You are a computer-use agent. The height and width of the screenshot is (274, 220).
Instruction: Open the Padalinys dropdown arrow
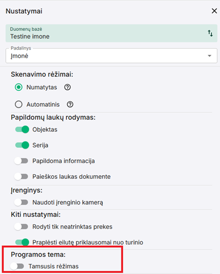(209, 56)
